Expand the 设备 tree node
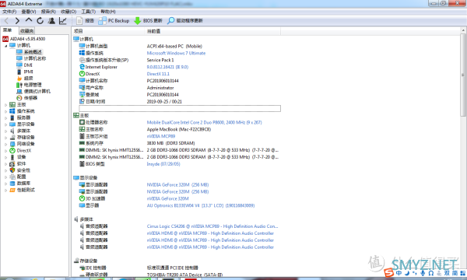467x280 pixels. 5,157
